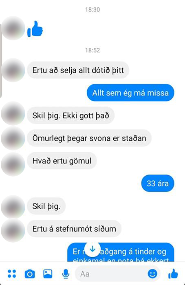Viewport: 185px width, 285px height.
Task: Tap the message "Skil þig. Ekki gott það"
Action: 70,115
